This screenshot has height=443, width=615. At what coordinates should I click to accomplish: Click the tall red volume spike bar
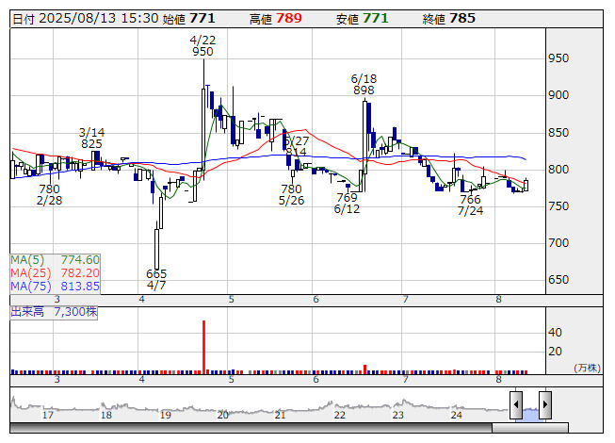[x=203, y=345]
